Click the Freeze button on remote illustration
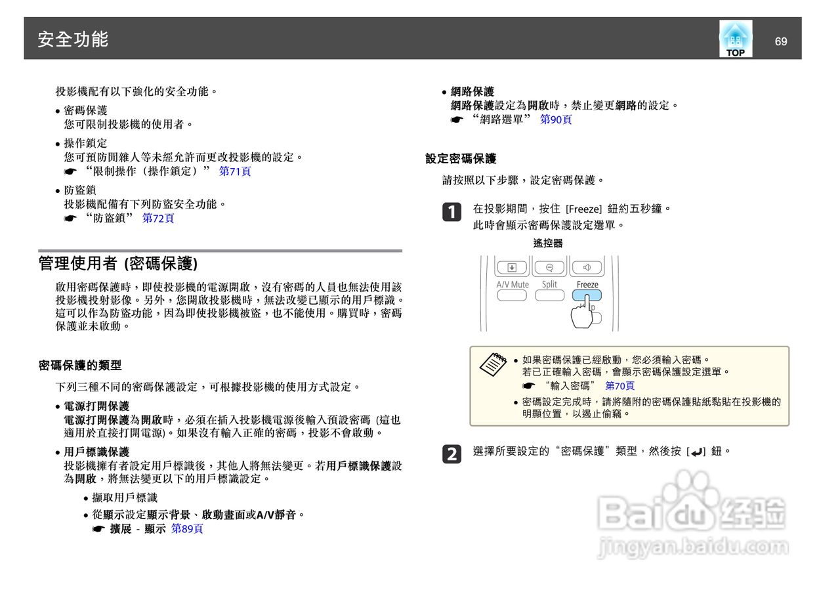This screenshot has width=840, height=594. click(587, 295)
